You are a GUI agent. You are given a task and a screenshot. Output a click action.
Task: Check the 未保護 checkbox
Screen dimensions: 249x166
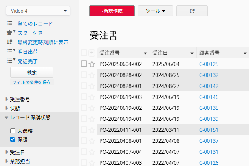[x=13, y=131]
